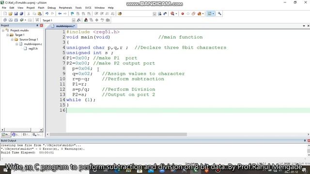Click the Paste clipboard icon
The width and height of the screenshot is (310, 174).
coord(40,14)
